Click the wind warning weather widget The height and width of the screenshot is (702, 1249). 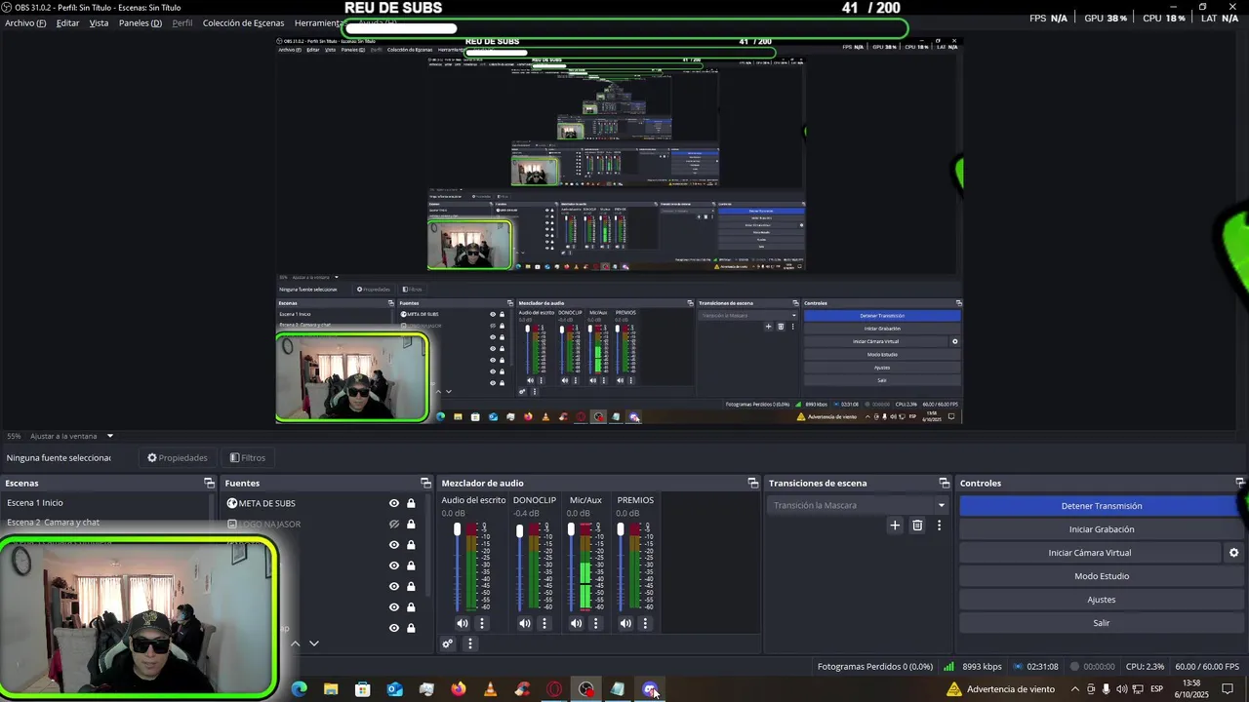coord(1001,689)
